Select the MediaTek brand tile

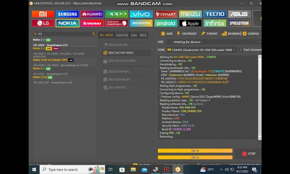[x=141, y=23]
